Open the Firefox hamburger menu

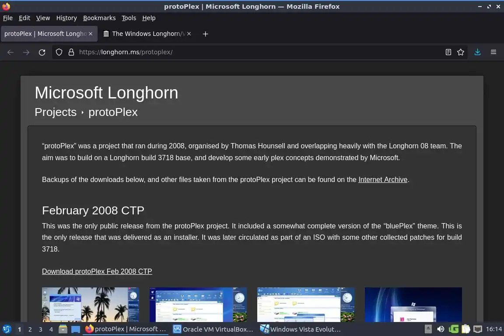tap(493, 52)
